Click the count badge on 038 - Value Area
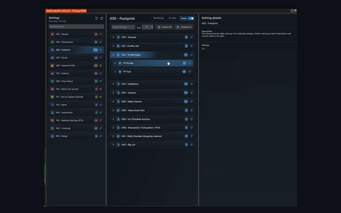This screenshot has width=341, height=213. pos(186,110)
